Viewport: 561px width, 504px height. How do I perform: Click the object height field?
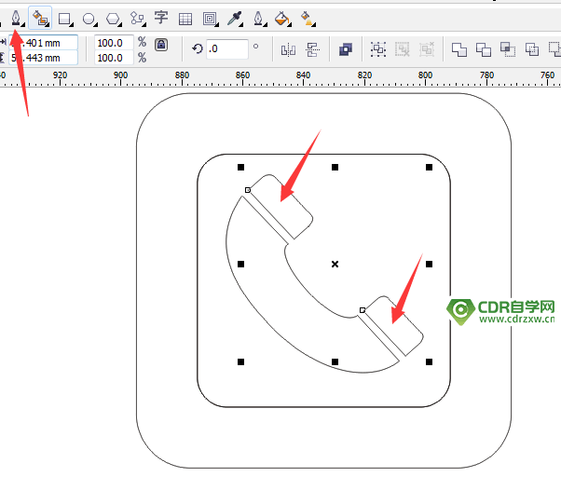point(43,58)
